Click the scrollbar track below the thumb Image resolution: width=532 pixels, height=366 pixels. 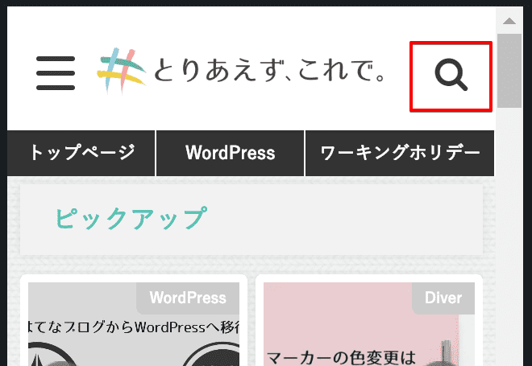pyautogui.click(x=509, y=241)
